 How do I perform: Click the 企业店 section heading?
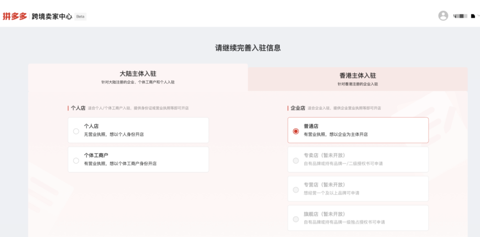pos(298,108)
